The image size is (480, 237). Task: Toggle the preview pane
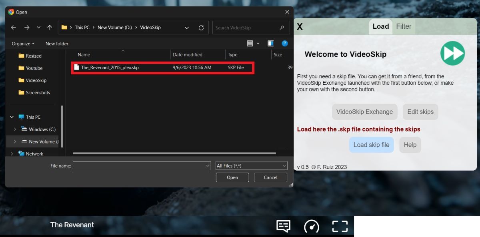(x=271, y=44)
